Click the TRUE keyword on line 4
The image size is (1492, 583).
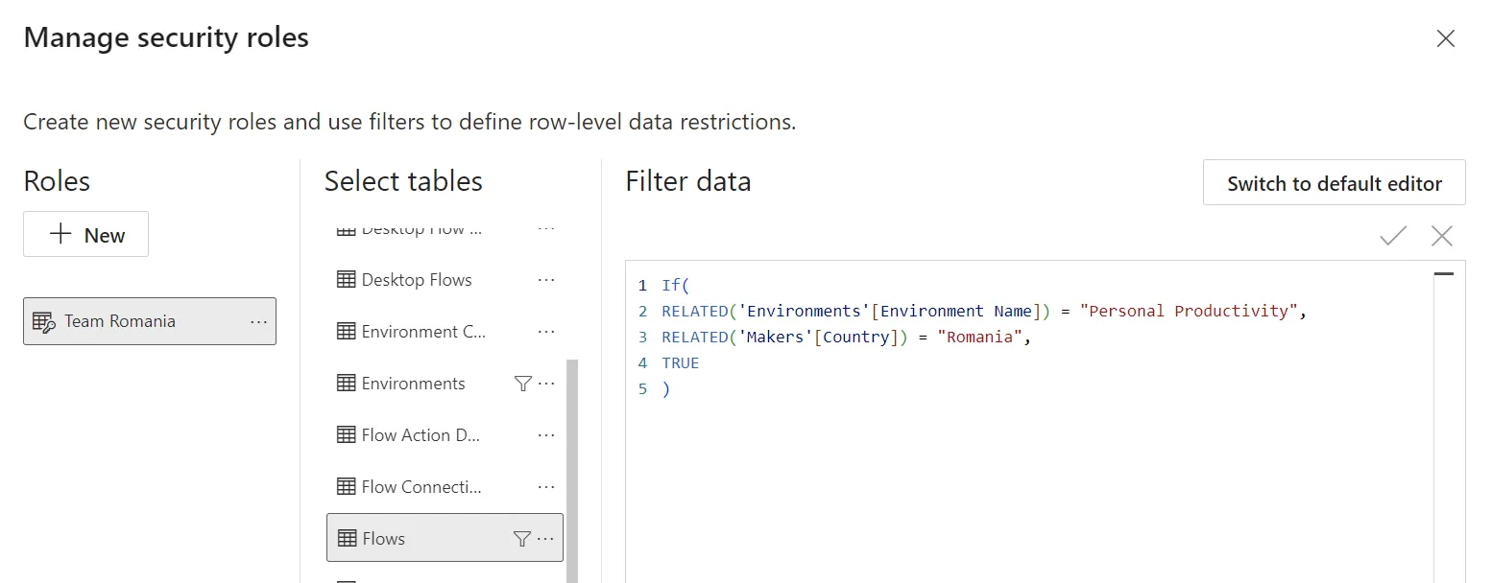coord(681,363)
